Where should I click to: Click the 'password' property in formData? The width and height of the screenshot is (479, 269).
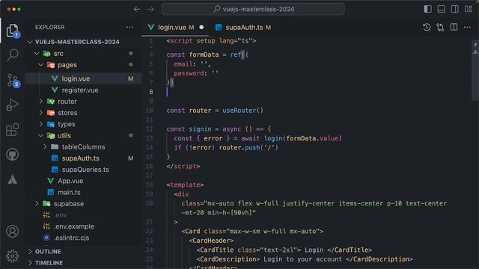pyautogui.click(x=189, y=73)
